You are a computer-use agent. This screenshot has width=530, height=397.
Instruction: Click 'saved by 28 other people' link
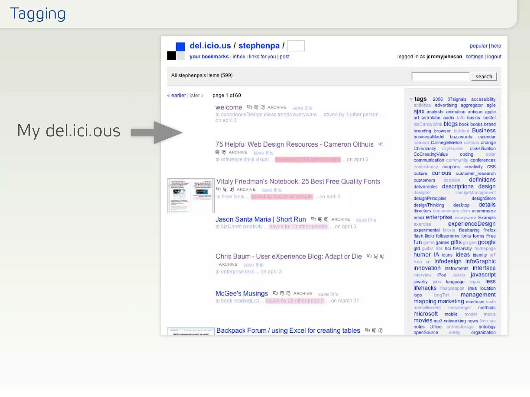click(295, 301)
